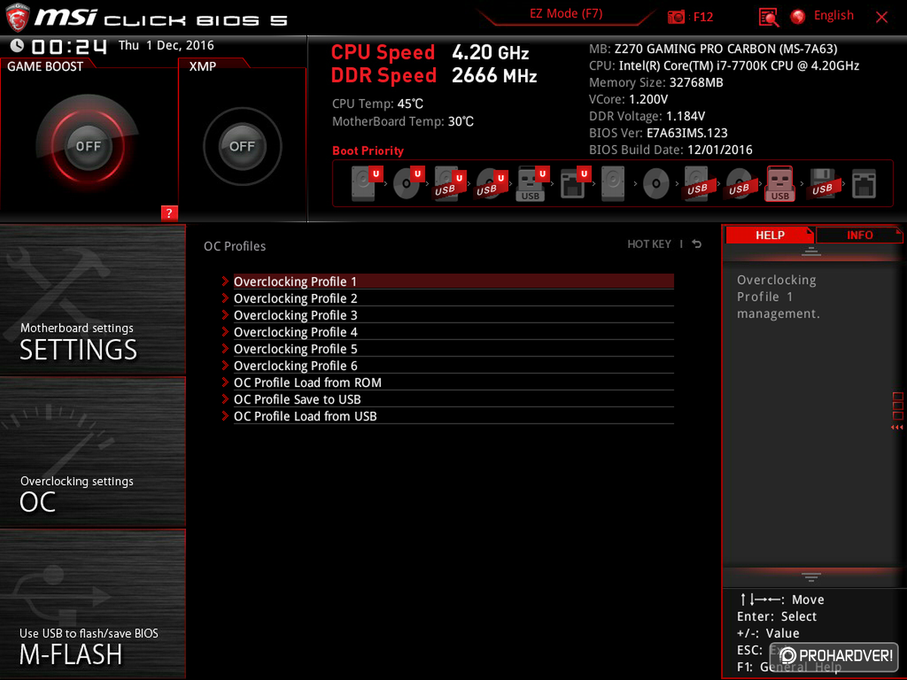Click the red question mark help icon
This screenshot has height=680, width=907.
169,213
